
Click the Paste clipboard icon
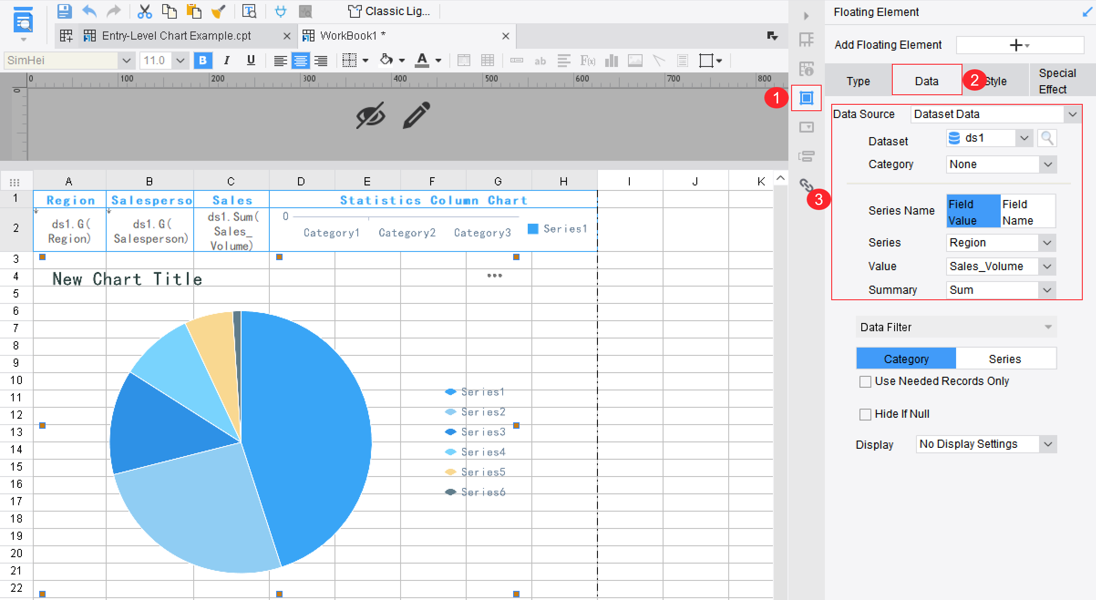(194, 11)
